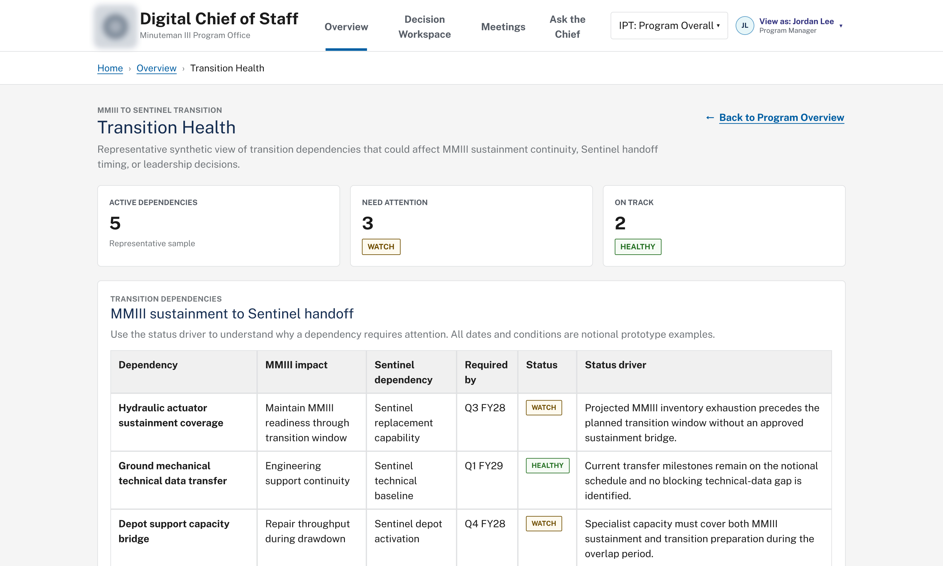This screenshot has width=943, height=566.
Task: Click the Need Attention count 3
Action: 368,223
